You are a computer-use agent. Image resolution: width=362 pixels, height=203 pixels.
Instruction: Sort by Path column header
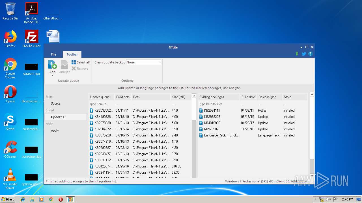point(151,97)
